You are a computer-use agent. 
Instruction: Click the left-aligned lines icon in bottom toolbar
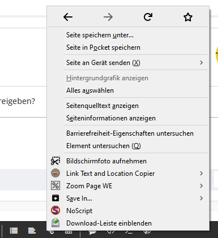(x=32, y=231)
